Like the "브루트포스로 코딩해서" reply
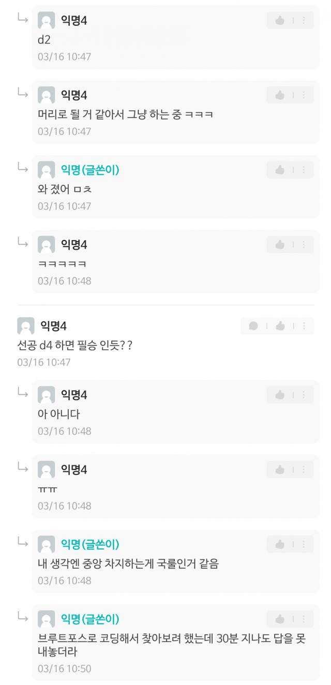 coord(280,619)
